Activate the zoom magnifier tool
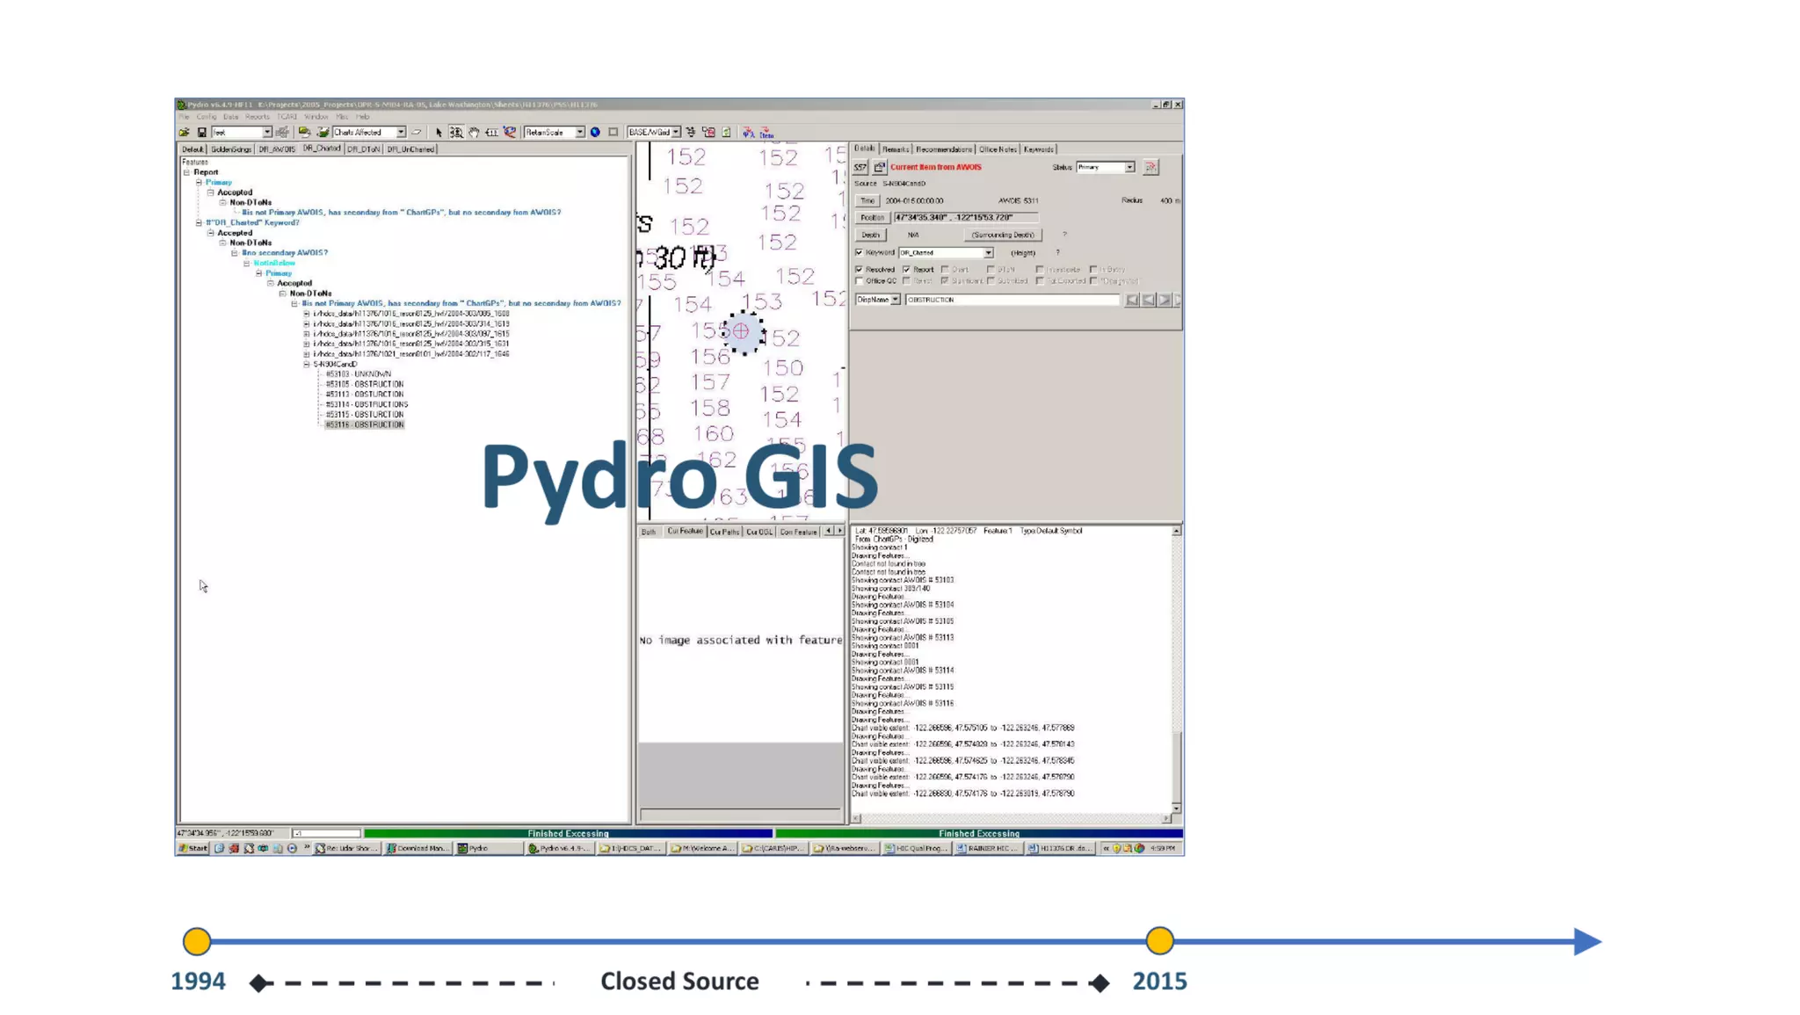 click(456, 133)
